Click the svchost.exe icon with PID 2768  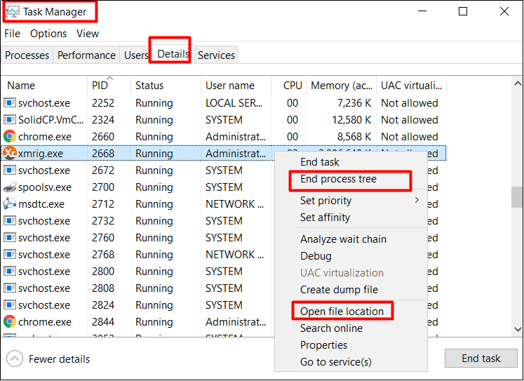[10, 254]
